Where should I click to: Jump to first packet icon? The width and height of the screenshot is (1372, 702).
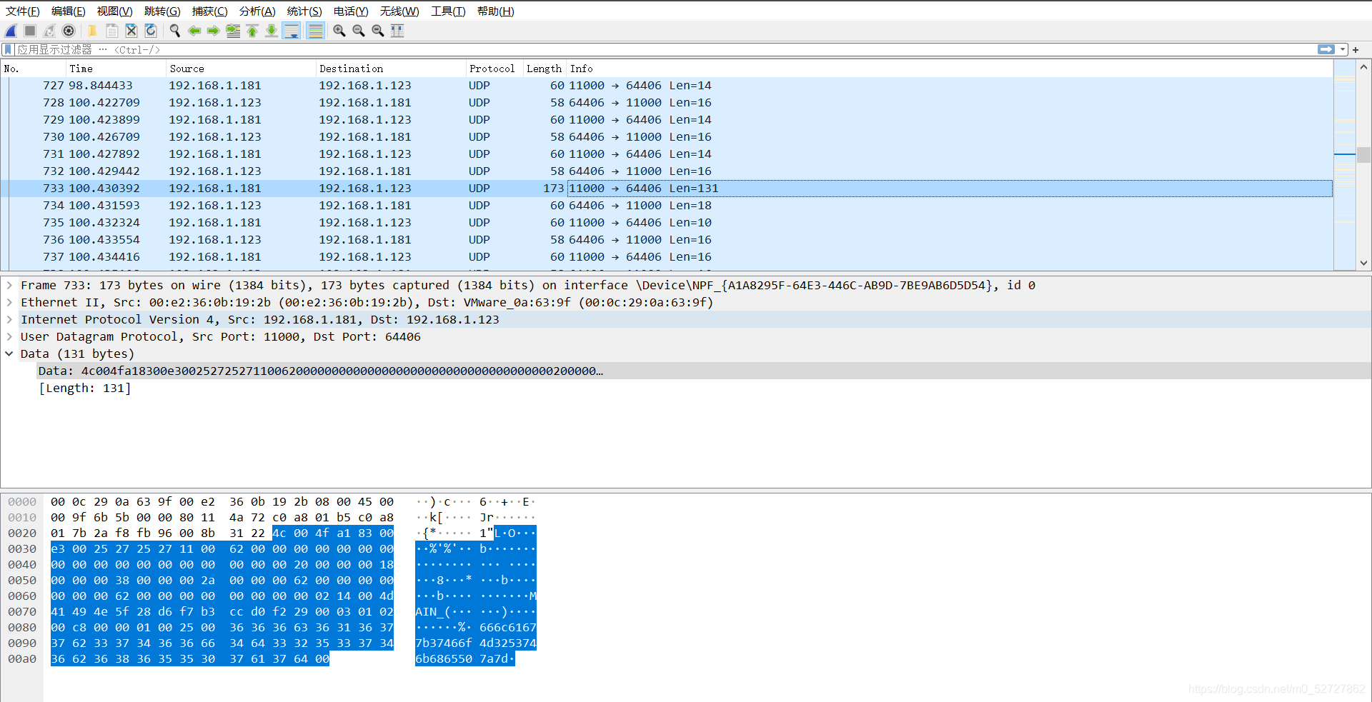point(252,31)
